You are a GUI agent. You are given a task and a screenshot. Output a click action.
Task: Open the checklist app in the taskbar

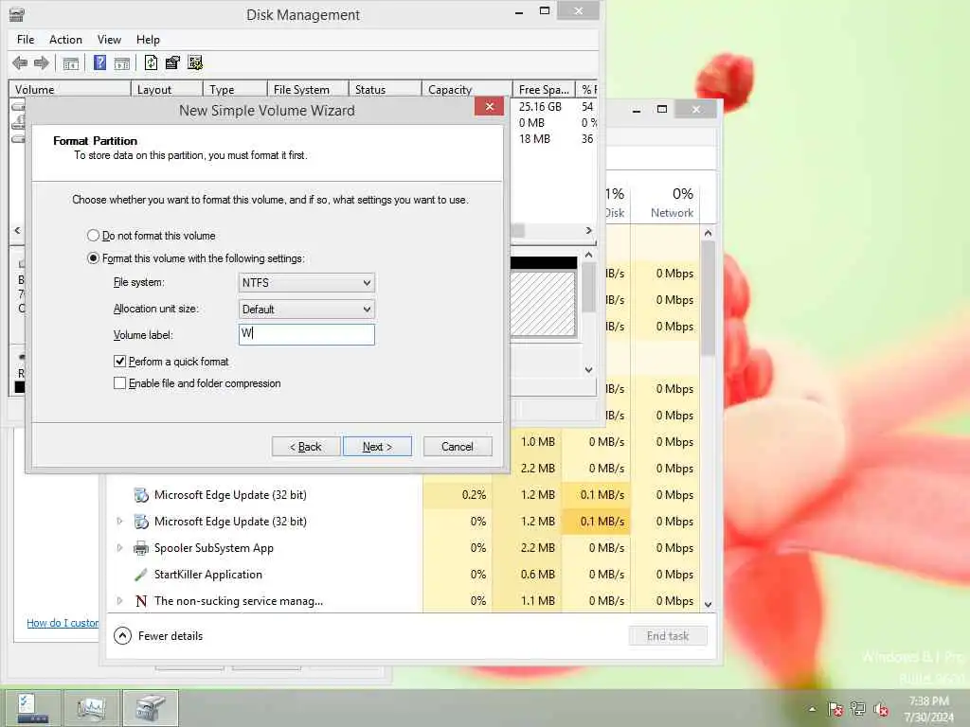[x=33, y=708]
